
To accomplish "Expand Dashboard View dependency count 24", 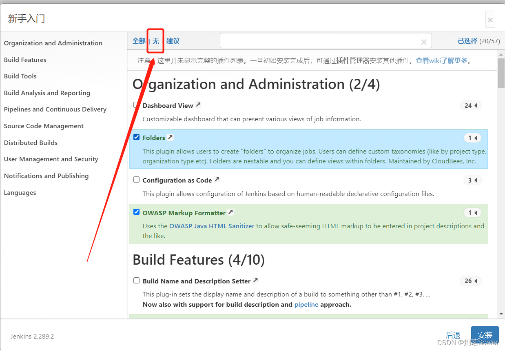I will [471, 105].
